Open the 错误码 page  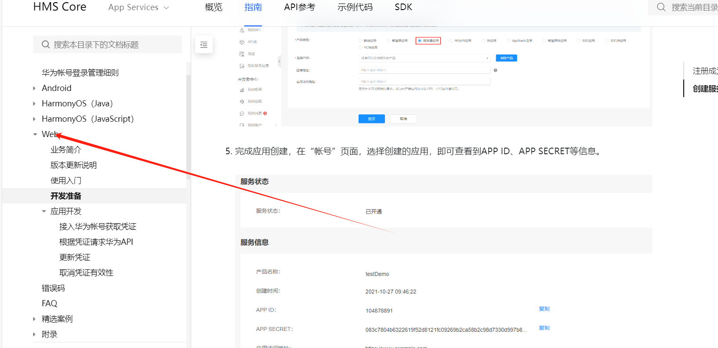(x=53, y=288)
